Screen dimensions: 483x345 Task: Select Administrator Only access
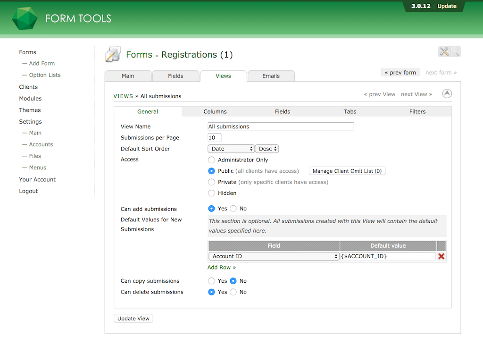211,160
